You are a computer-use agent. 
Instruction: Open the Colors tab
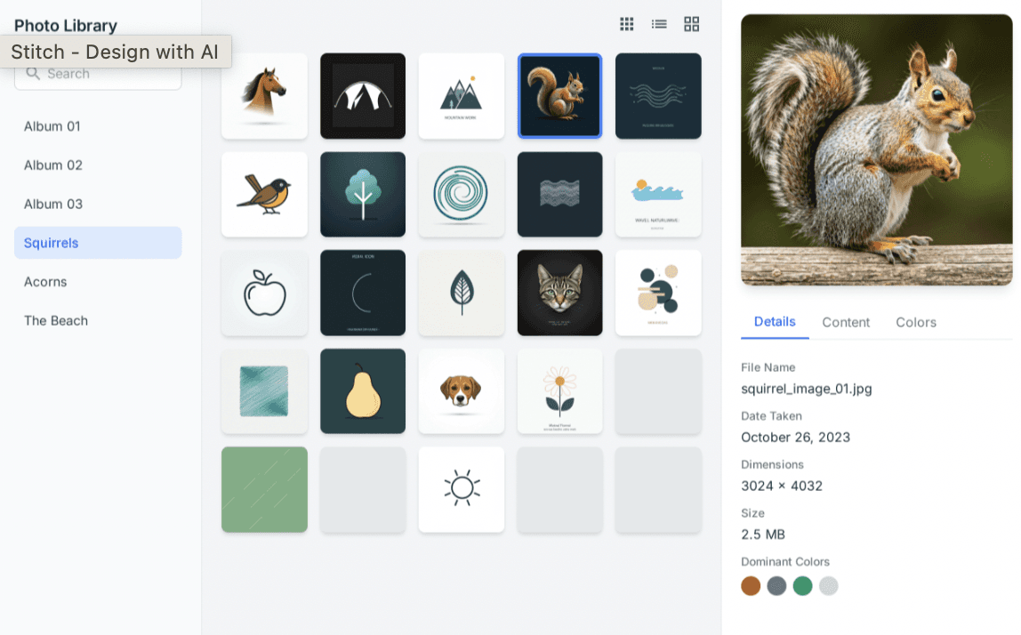(x=915, y=322)
